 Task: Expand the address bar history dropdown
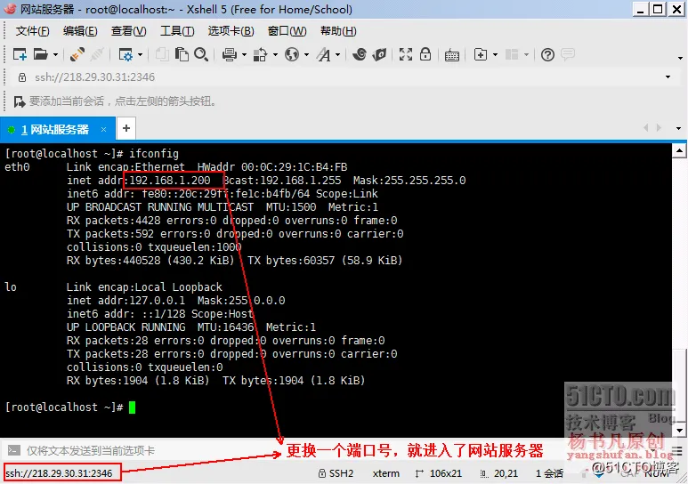coord(668,77)
